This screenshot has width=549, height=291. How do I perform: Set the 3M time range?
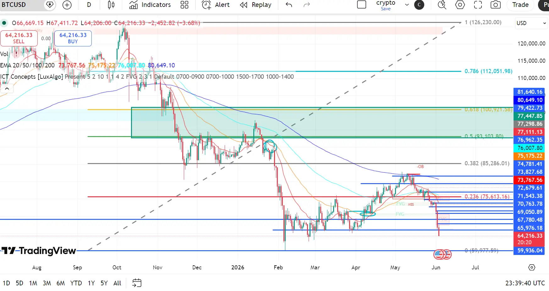pyautogui.click(x=47, y=283)
